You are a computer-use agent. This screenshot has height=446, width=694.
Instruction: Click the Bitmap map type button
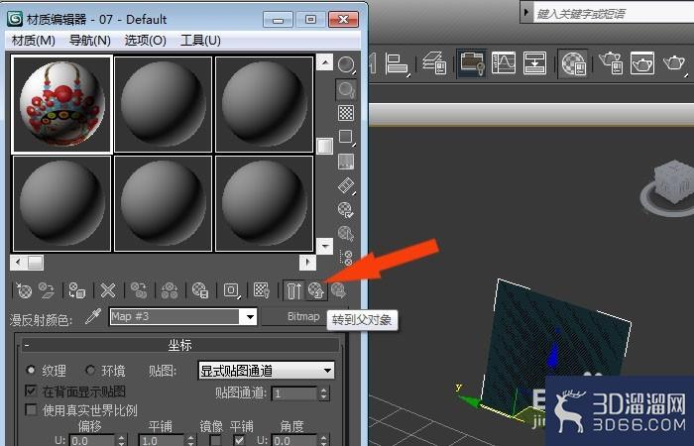coord(303,317)
